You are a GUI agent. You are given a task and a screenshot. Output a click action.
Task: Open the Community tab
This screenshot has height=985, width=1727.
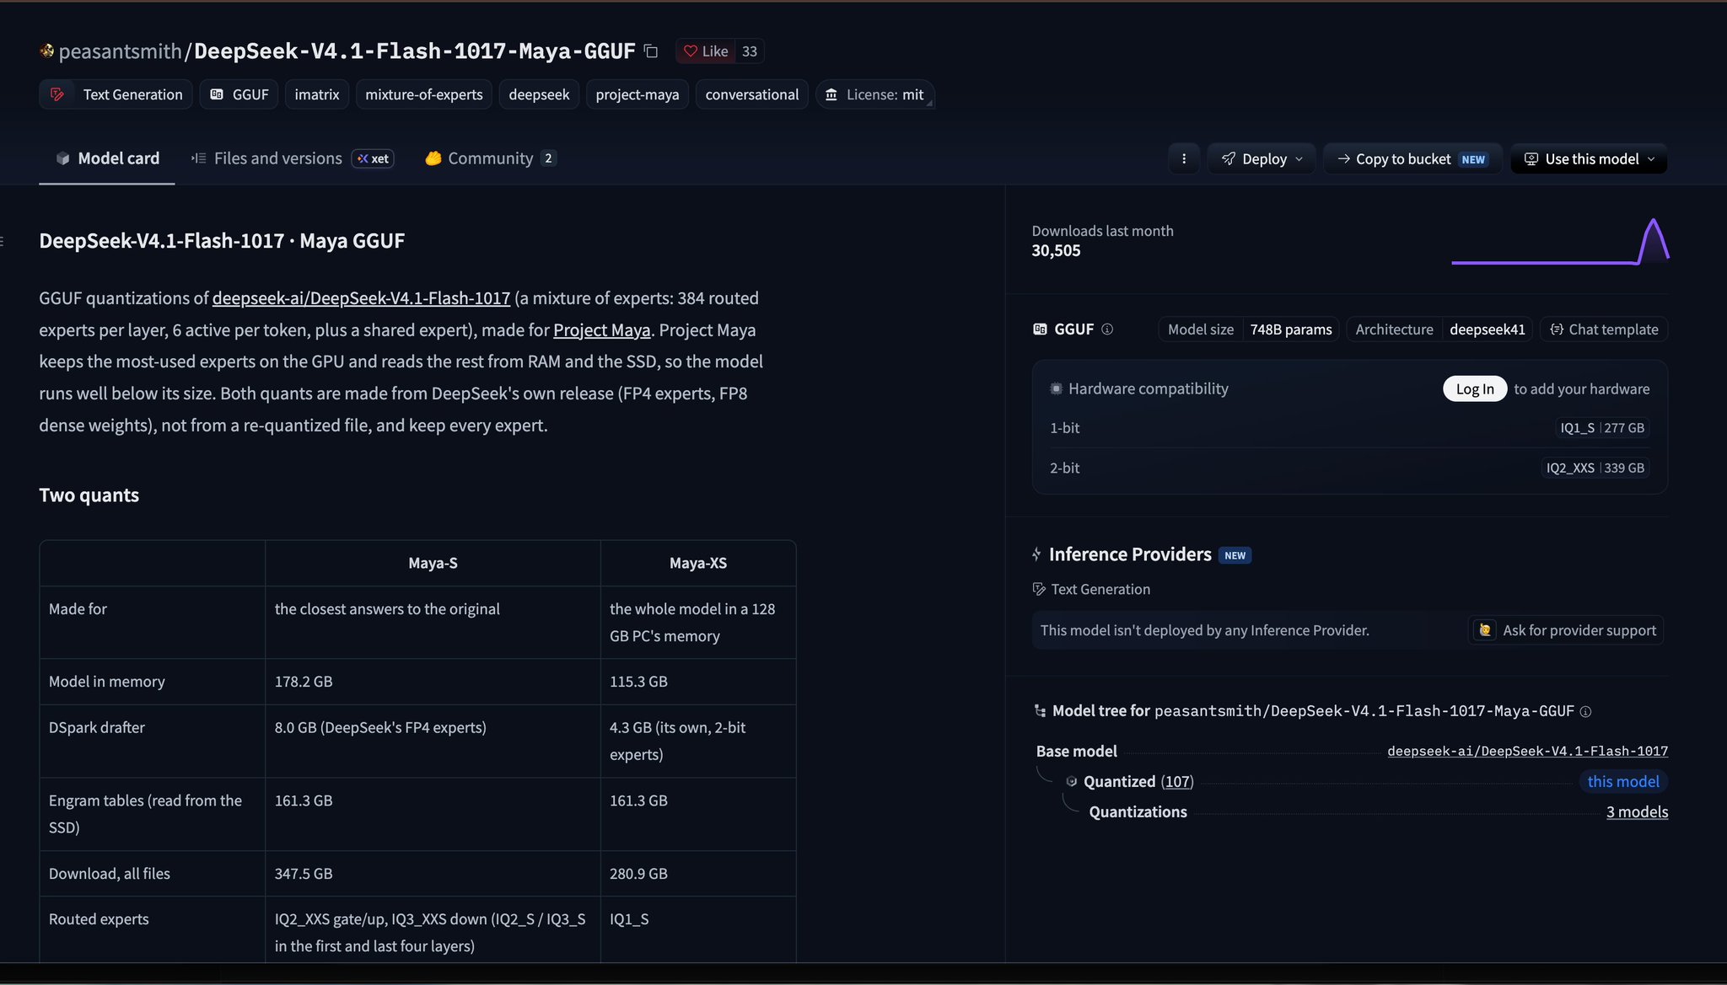[490, 158]
